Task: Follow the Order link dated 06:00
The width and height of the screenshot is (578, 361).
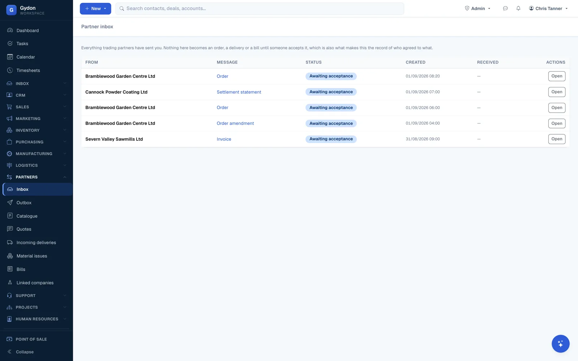Action: [223, 108]
